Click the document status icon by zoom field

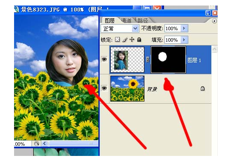click(36, 144)
